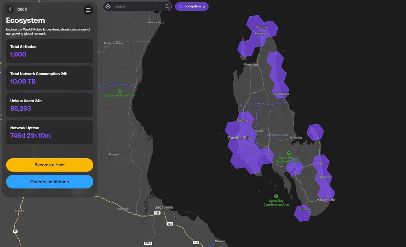Click the Unique Users 24h card
406x247 pixels.
(x=50, y=105)
